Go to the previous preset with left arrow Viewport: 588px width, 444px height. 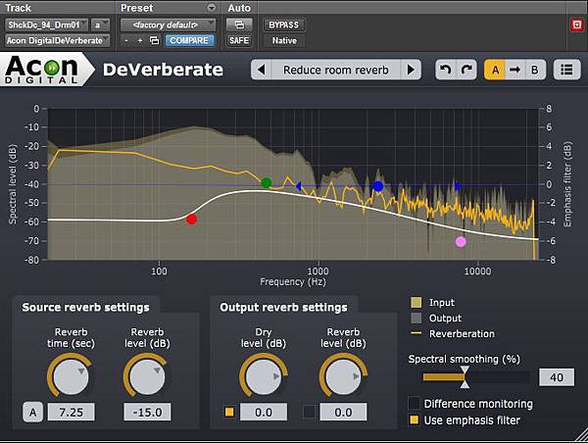pyautogui.click(x=262, y=70)
